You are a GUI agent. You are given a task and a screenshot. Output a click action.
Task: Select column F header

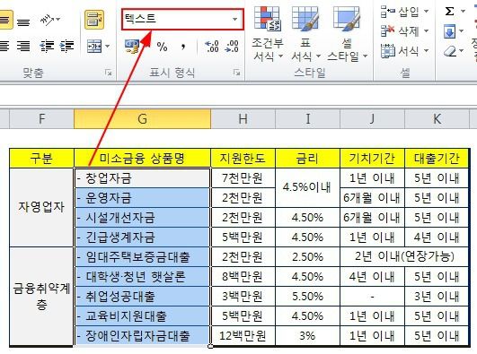[x=41, y=118]
